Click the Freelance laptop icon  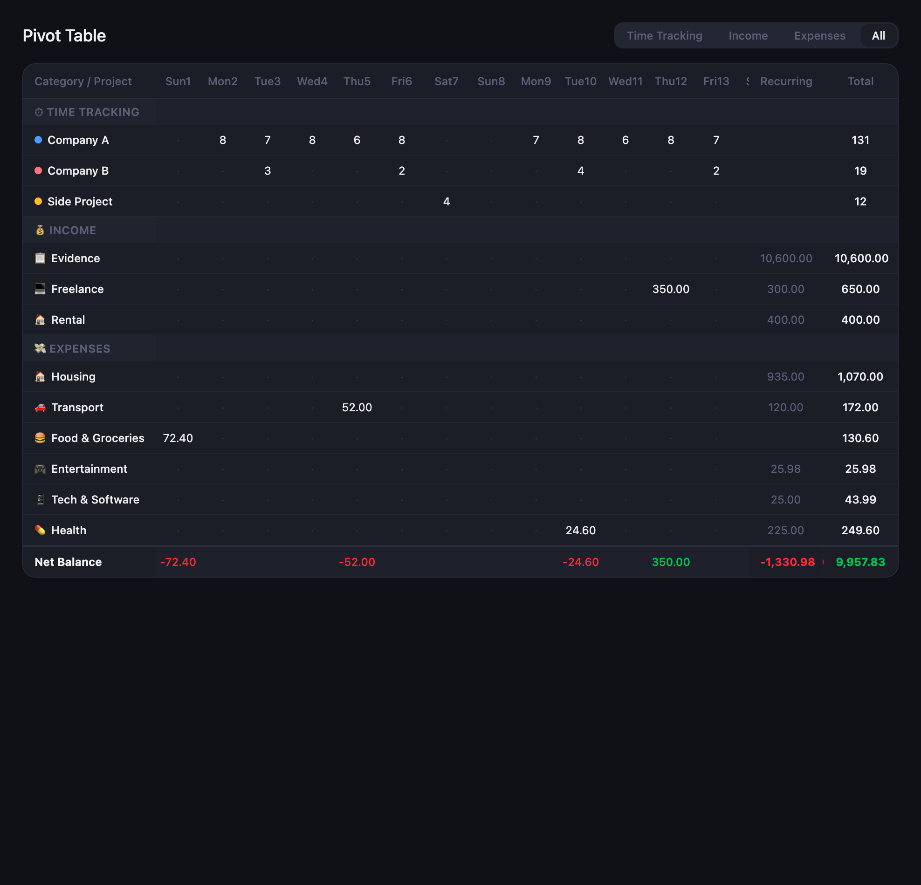pyautogui.click(x=40, y=289)
